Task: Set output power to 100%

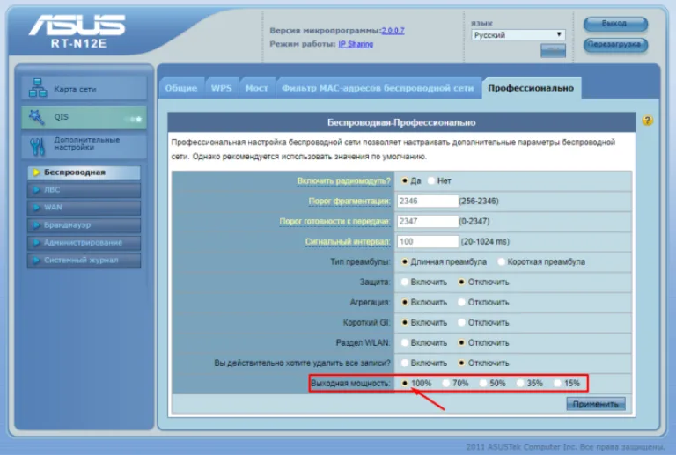Action: pos(404,384)
